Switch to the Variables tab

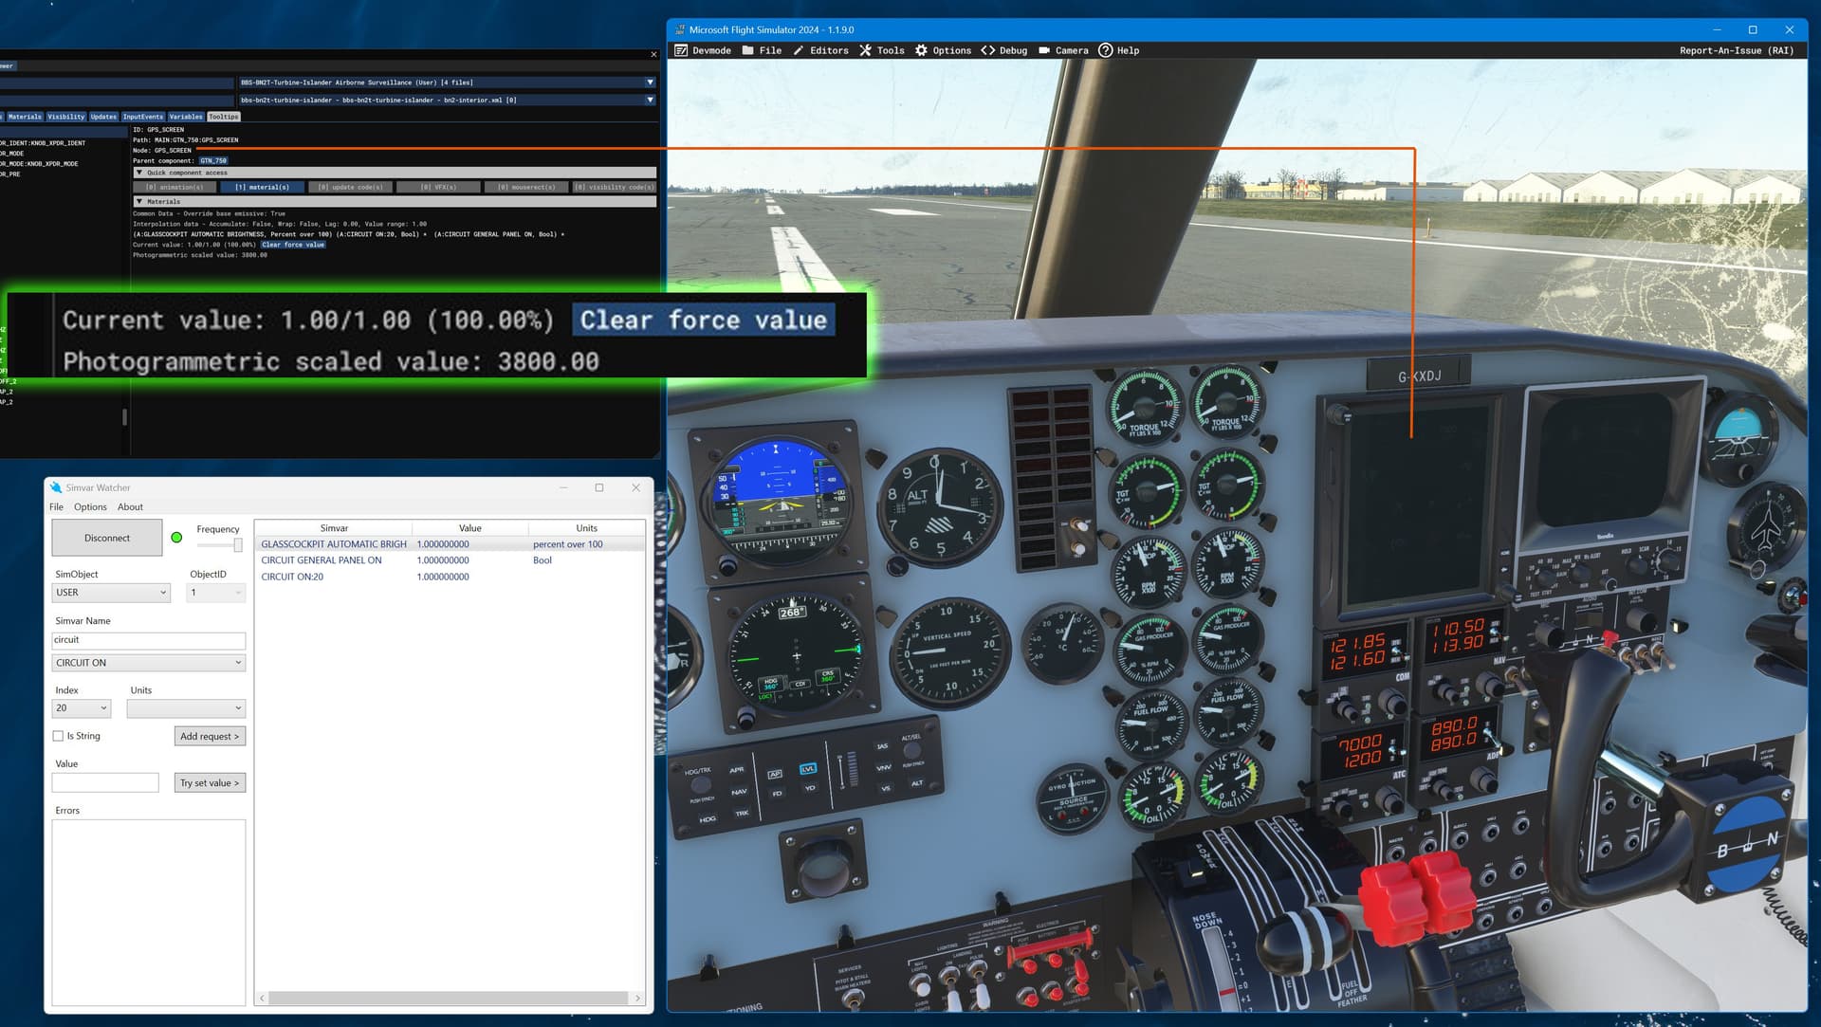186,117
